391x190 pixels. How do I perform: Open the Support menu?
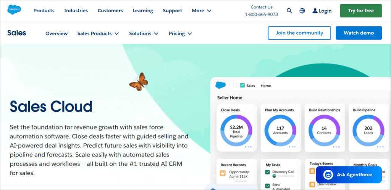coord(173,11)
